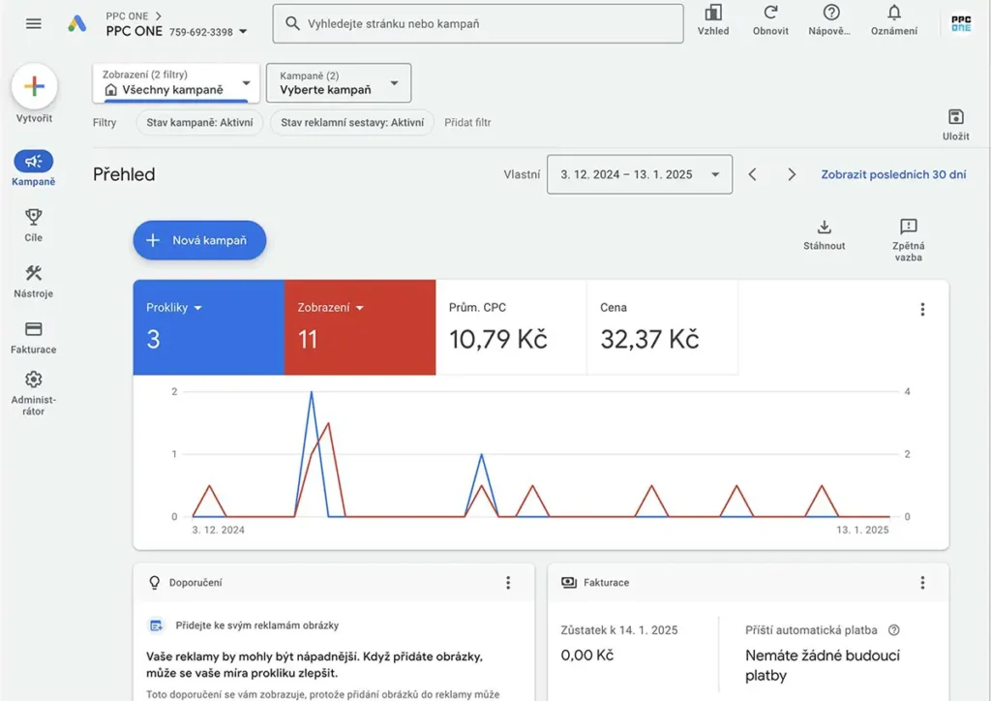
Task: Click the Uložit save icon
Action: [x=955, y=118]
